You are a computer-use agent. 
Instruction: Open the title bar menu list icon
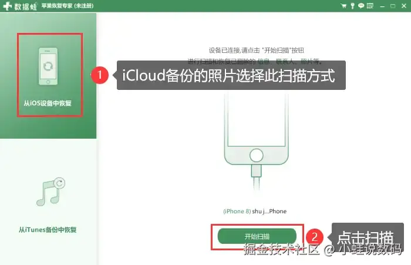coord(370,6)
